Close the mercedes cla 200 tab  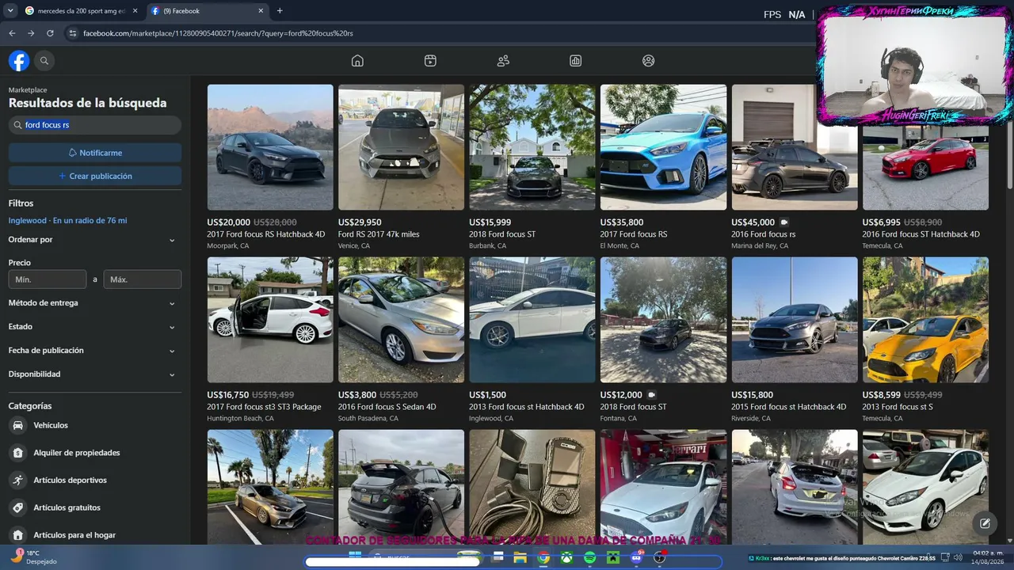tap(135, 11)
